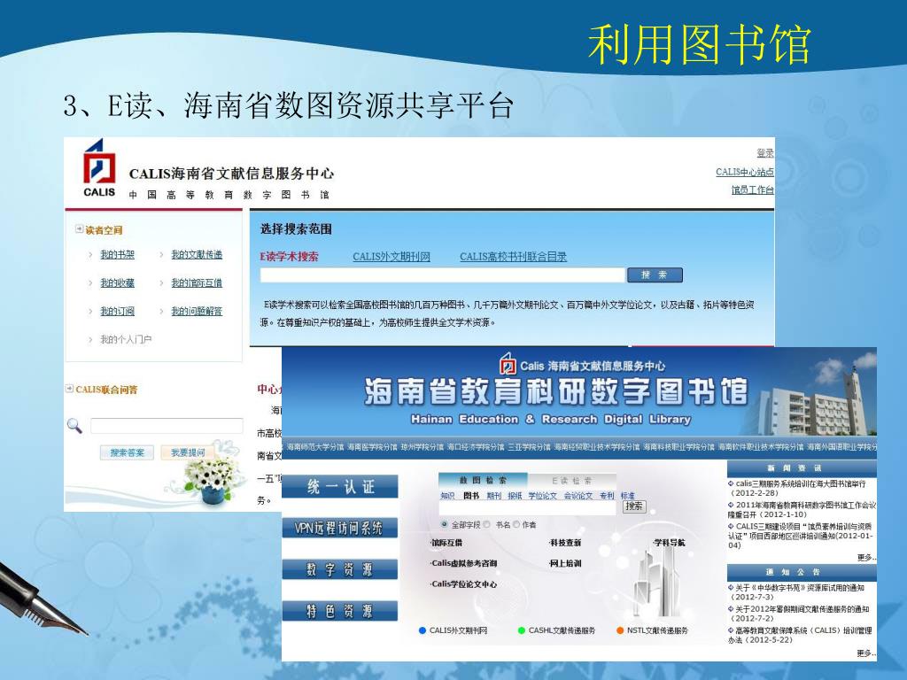Viewport: 907px width, 680px height.
Task: Click the CALIS联合问答 question input field
Action: pyautogui.click(x=167, y=426)
